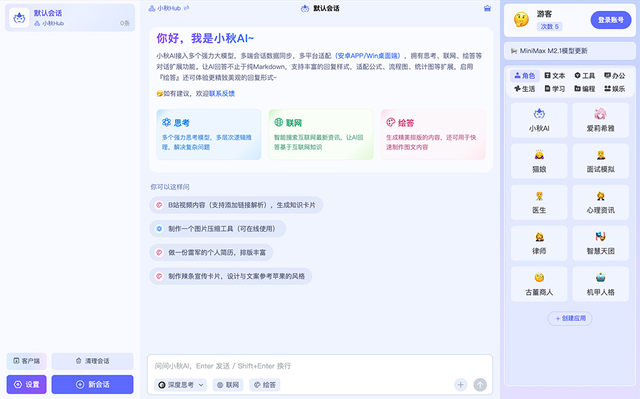Click the trash icon in the top bar

coord(487,8)
